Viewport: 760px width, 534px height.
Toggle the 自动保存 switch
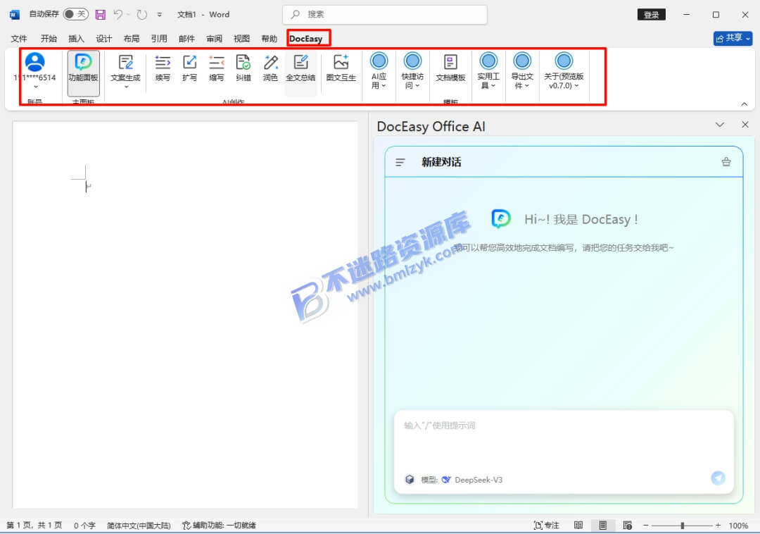[x=75, y=14]
